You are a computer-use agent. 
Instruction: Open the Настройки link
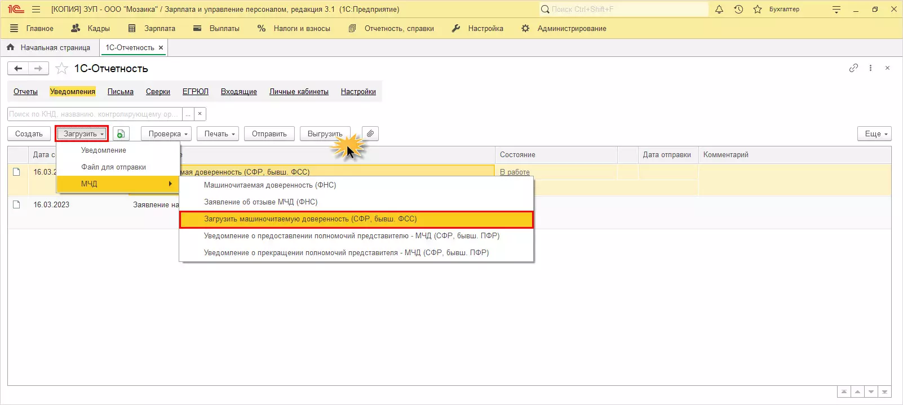point(358,91)
